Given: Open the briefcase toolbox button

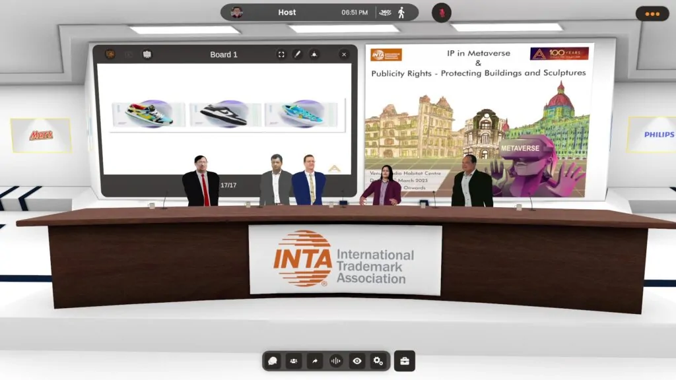Looking at the screenshot, I should click(x=405, y=361).
